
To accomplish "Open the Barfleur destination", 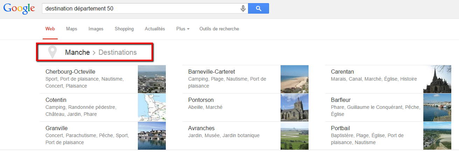I will point(341,100).
